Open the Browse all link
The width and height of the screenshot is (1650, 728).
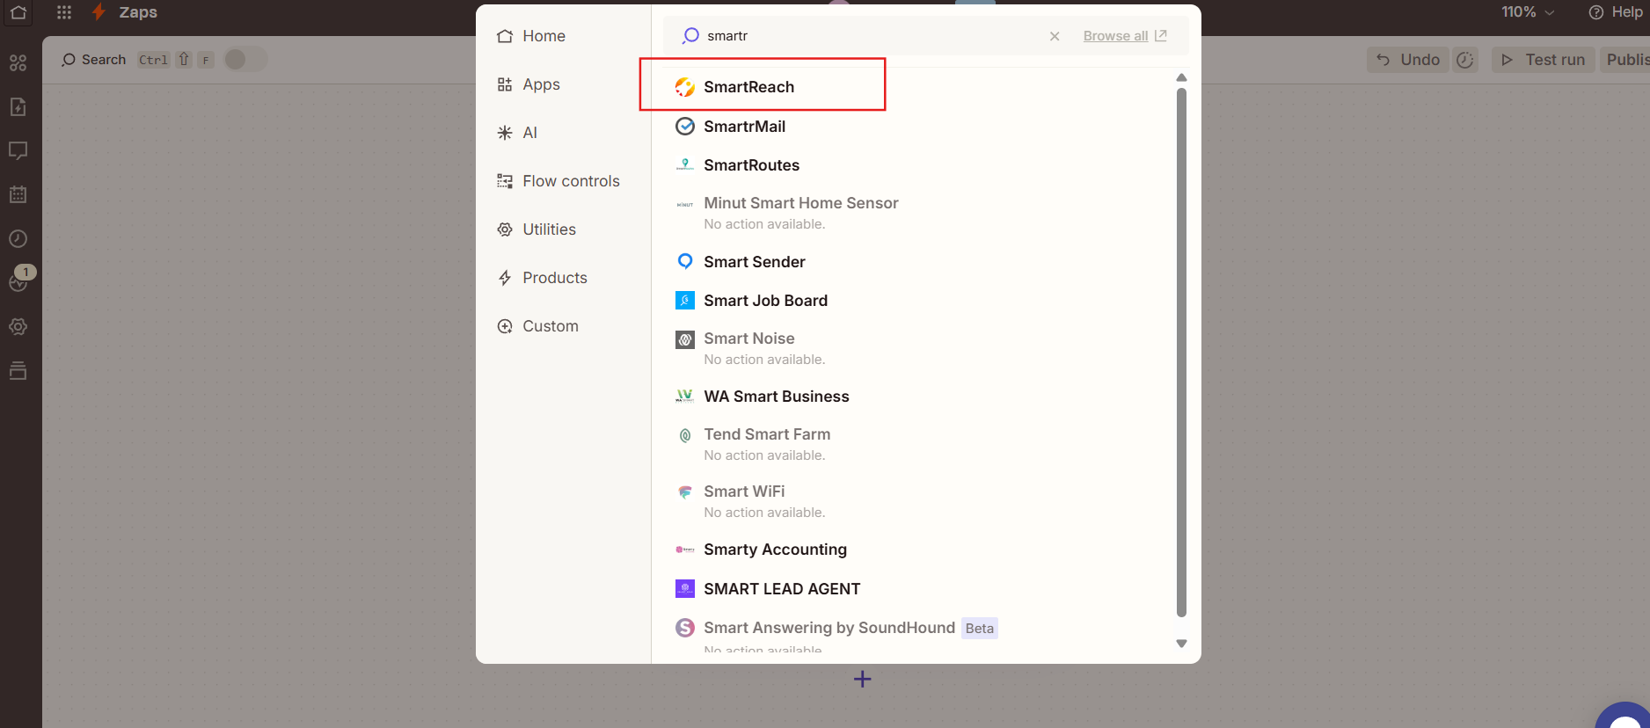click(x=1125, y=36)
